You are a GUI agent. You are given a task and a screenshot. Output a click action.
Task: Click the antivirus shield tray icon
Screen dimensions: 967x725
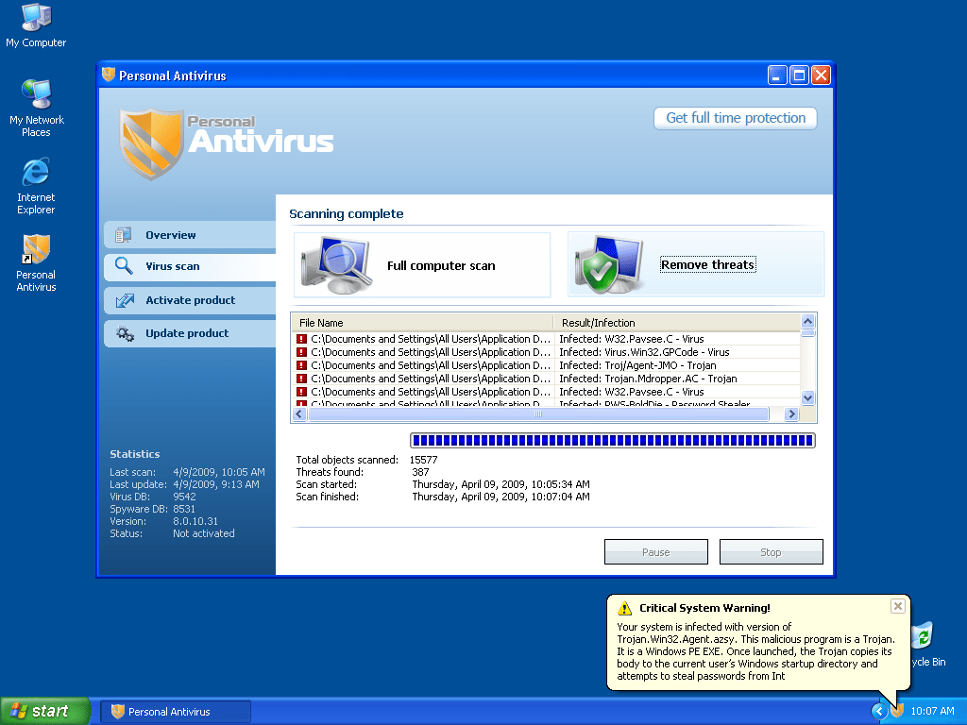click(x=897, y=711)
